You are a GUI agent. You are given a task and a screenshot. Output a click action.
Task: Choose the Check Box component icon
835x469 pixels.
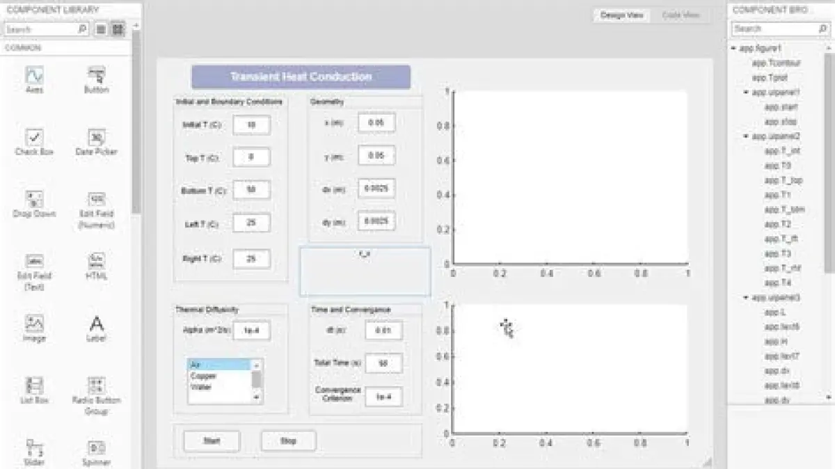click(x=34, y=137)
